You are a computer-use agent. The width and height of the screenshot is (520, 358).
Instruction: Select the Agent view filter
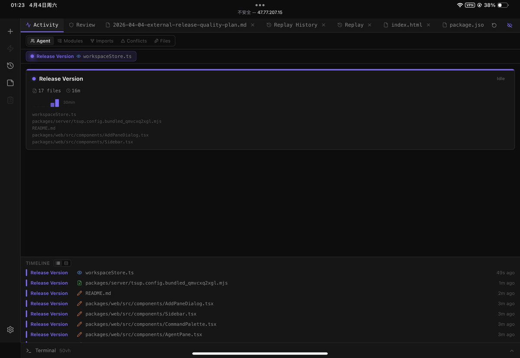40,41
